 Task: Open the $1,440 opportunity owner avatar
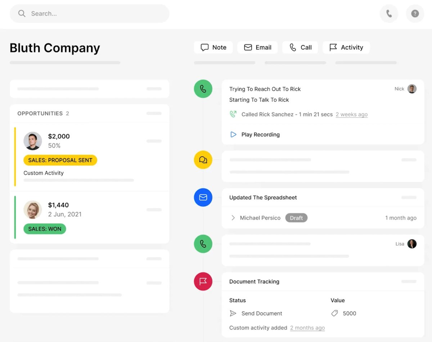[33, 210]
